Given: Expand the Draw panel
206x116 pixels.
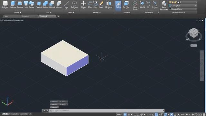Looking at the screenshot, I should point(71,13).
